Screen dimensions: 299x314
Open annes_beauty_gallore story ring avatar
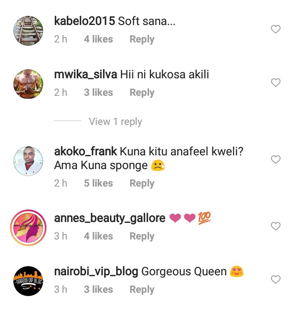[28, 227]
